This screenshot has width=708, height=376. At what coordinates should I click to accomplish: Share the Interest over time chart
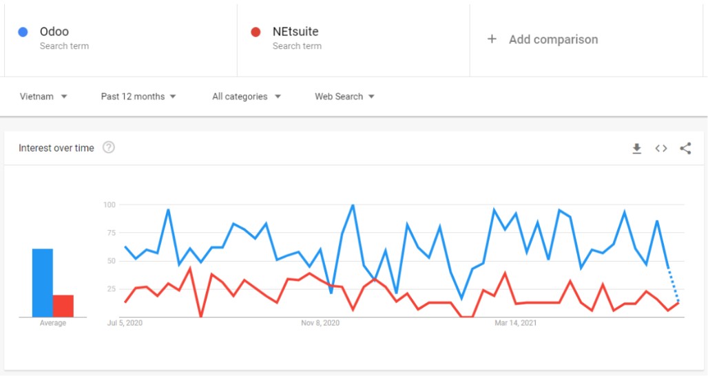point(685,148)
